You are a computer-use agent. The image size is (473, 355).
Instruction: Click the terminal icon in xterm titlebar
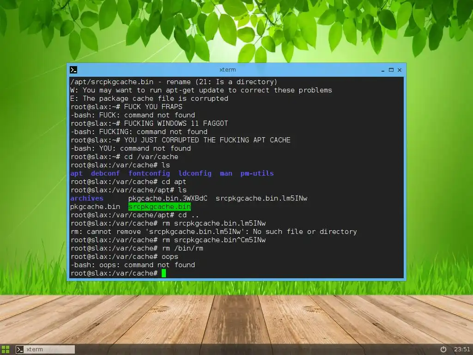click(x=73, y=70)
